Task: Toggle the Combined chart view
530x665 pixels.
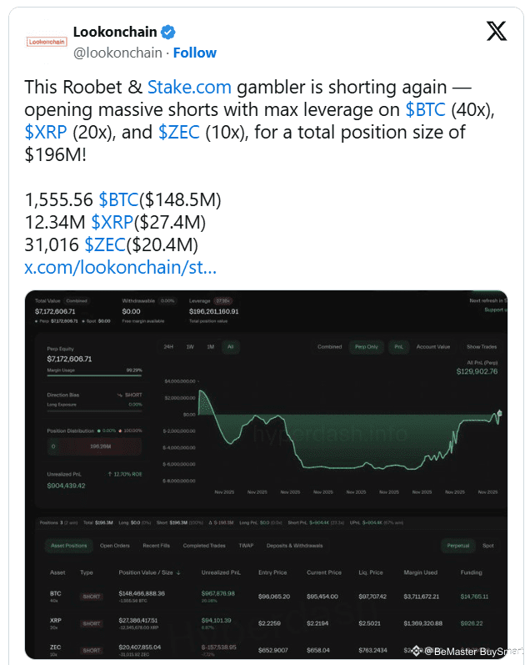Action: click(x=329, y=346)
